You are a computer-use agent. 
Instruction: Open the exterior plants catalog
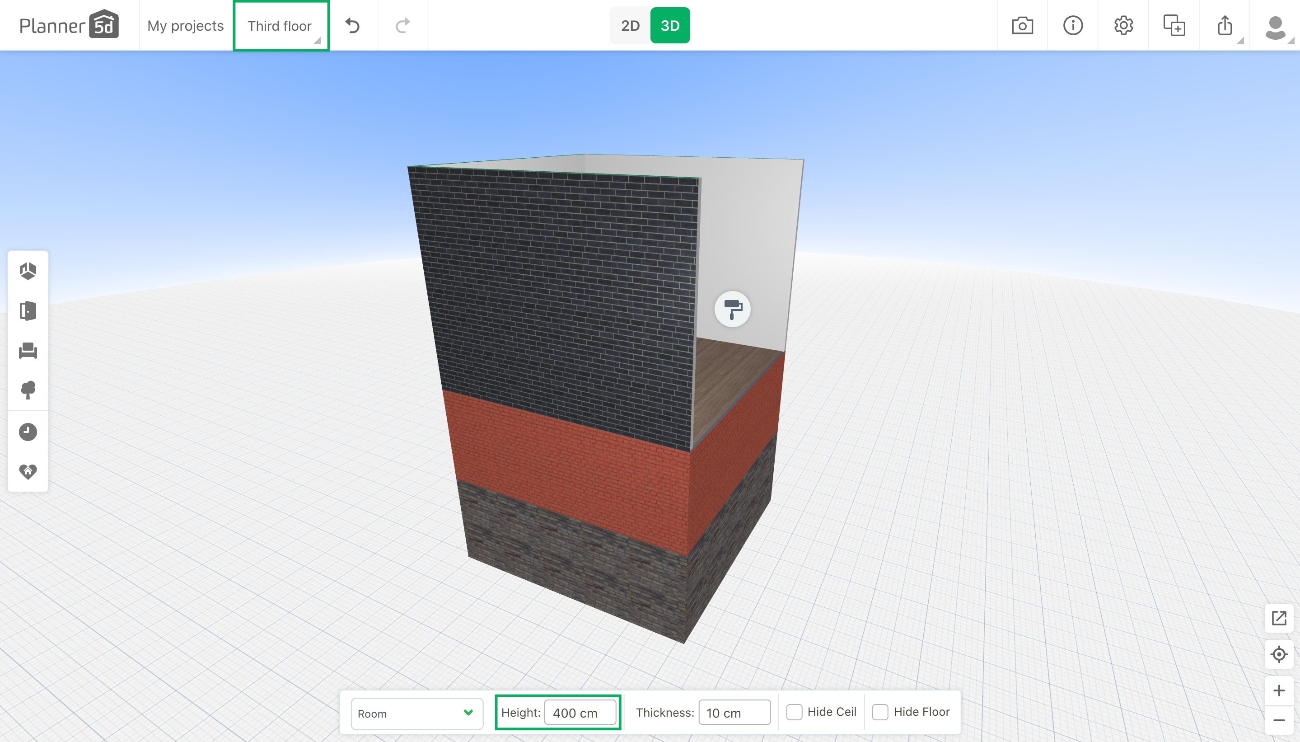click(x=28, y=390)
